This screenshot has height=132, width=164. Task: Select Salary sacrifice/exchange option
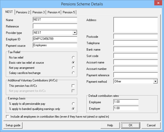point(73,73)
